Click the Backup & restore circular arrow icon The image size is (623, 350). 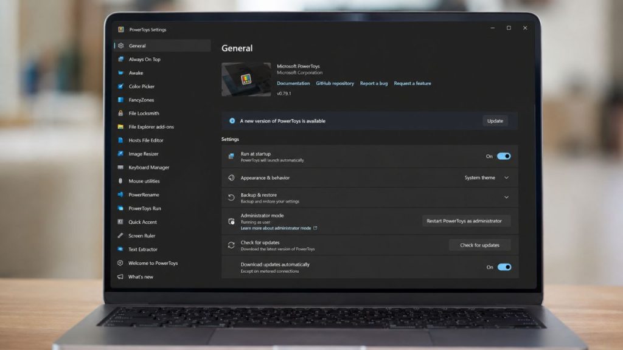pos(231,197)
